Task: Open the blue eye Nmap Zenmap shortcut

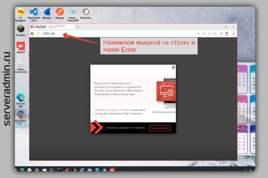Action: (x=73, y=14)
